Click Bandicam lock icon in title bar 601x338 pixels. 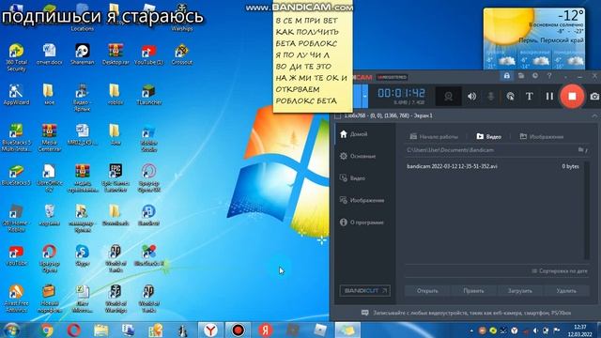pyautogui.click(x=507, y=76)
